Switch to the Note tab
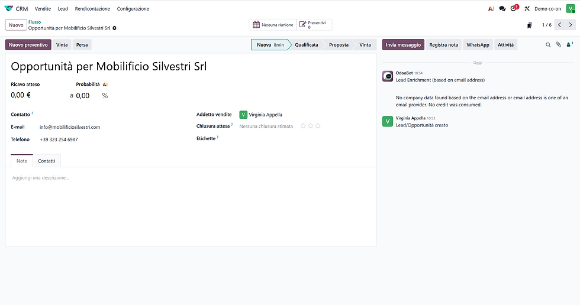Image resolution: width=580 pixels, height=305 pixels. (x=22, y=161)
